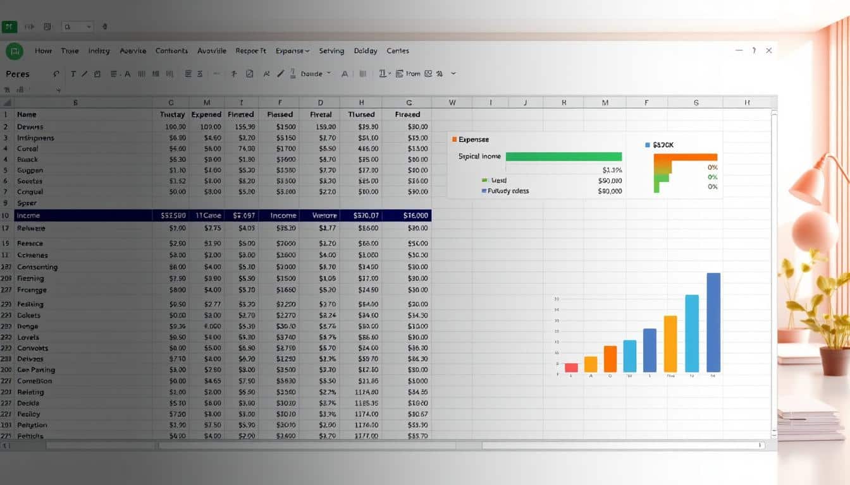Click the undo arrow icon beside Peres
The image size is (850, 485).
[x=56, y=74]
